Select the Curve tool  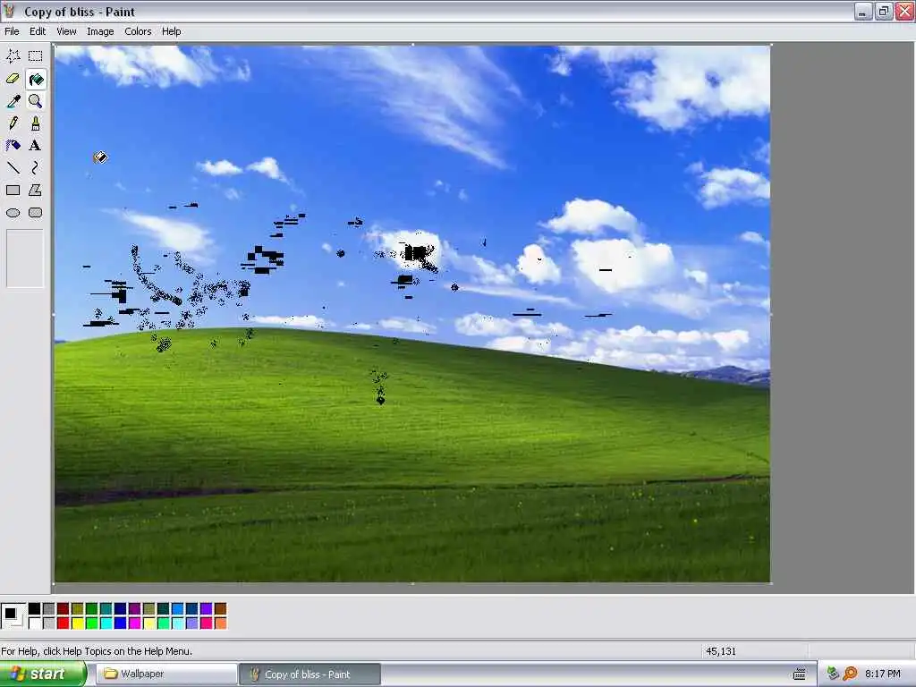(x=36, y=168)
